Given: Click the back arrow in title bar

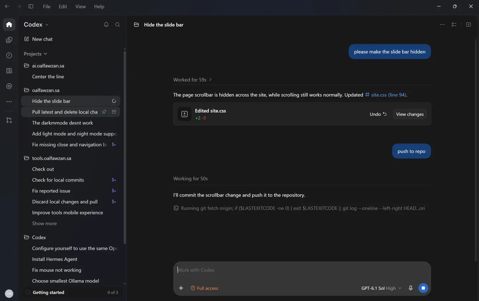Looking at the screenshot, I should 7,6.
